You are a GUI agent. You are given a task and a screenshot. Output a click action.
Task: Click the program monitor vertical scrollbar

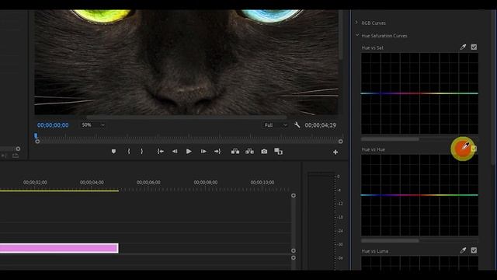pos(341,35)
